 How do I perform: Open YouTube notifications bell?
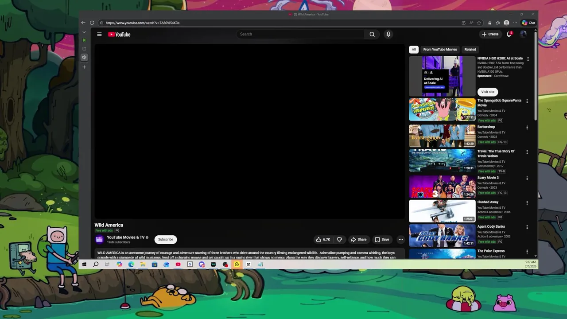click(x=509, y=34)
